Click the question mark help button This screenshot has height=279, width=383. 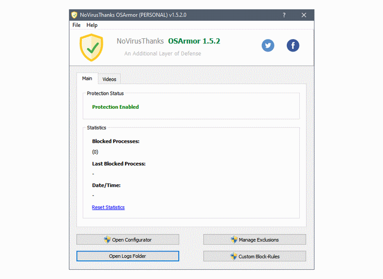pyautogui.click(x=284, y=15)
